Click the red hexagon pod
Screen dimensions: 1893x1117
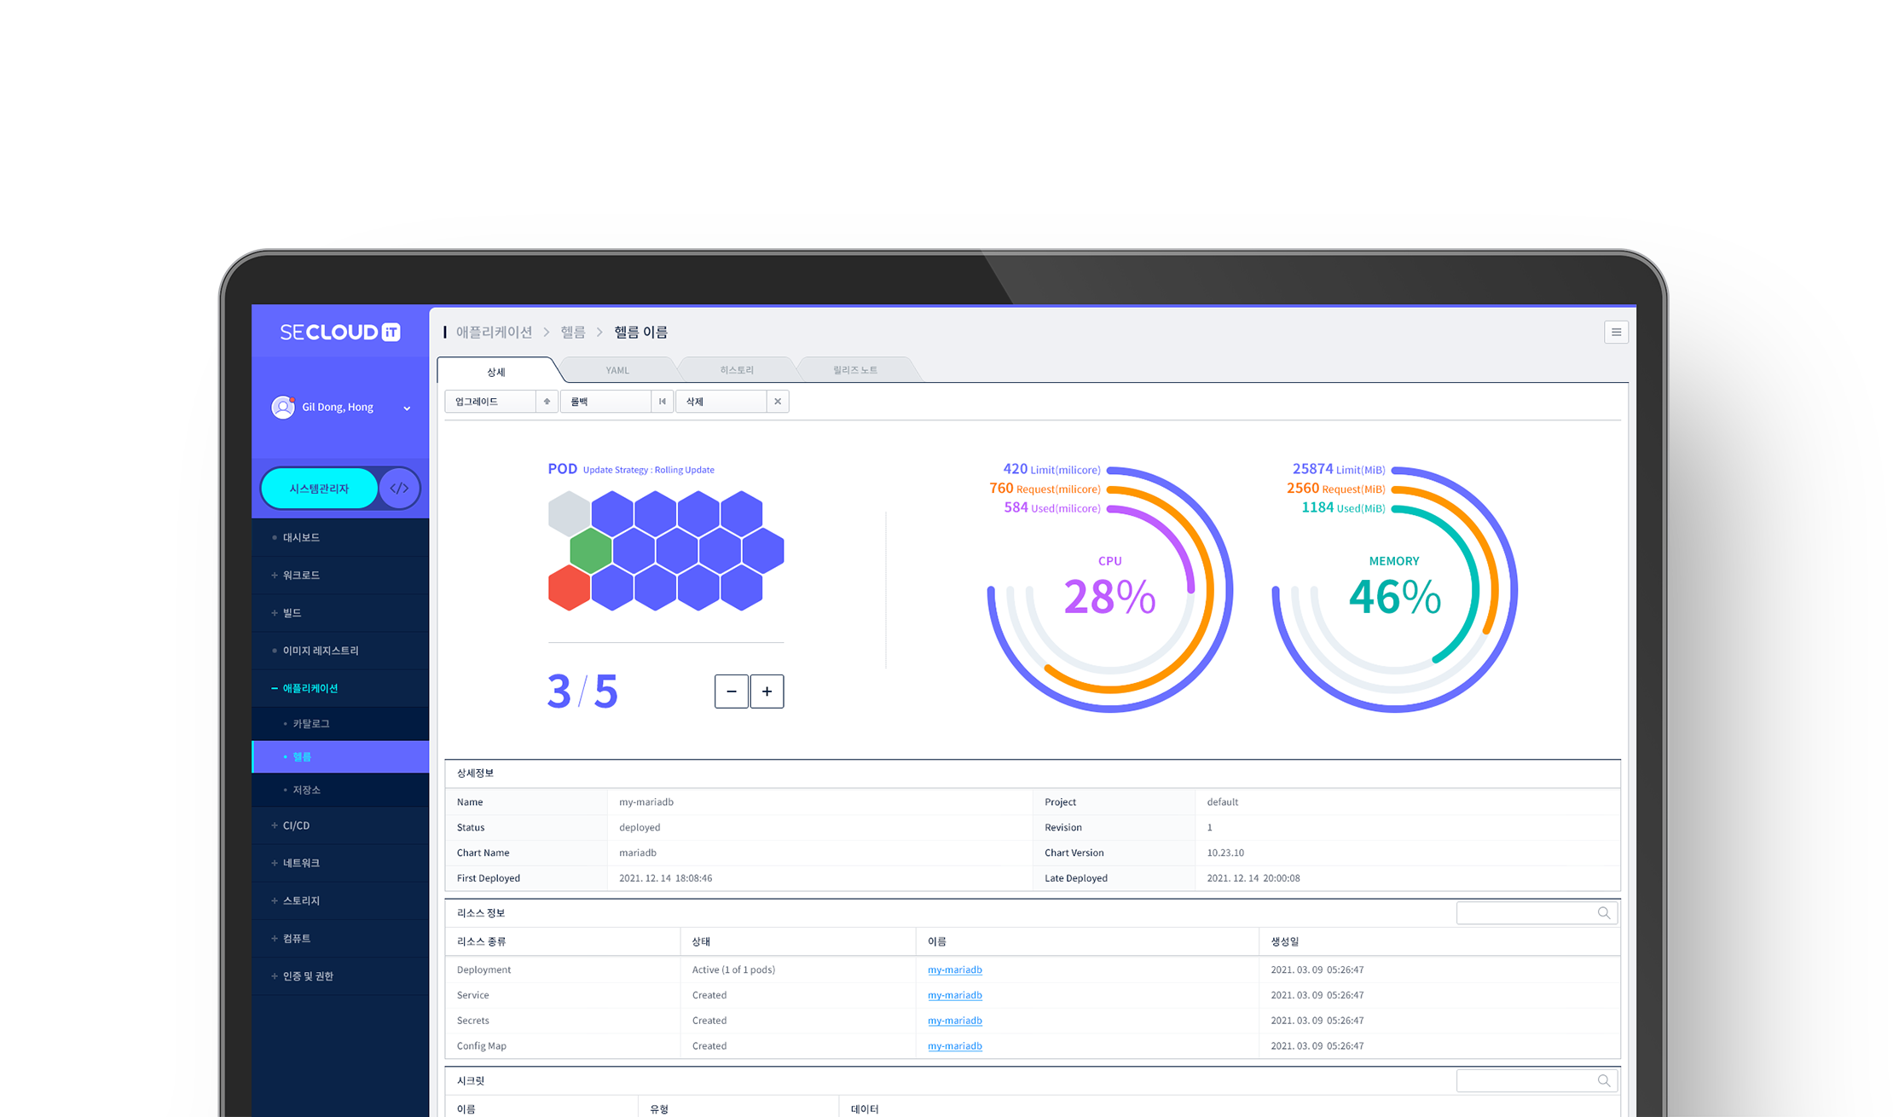tap(569, 588)
